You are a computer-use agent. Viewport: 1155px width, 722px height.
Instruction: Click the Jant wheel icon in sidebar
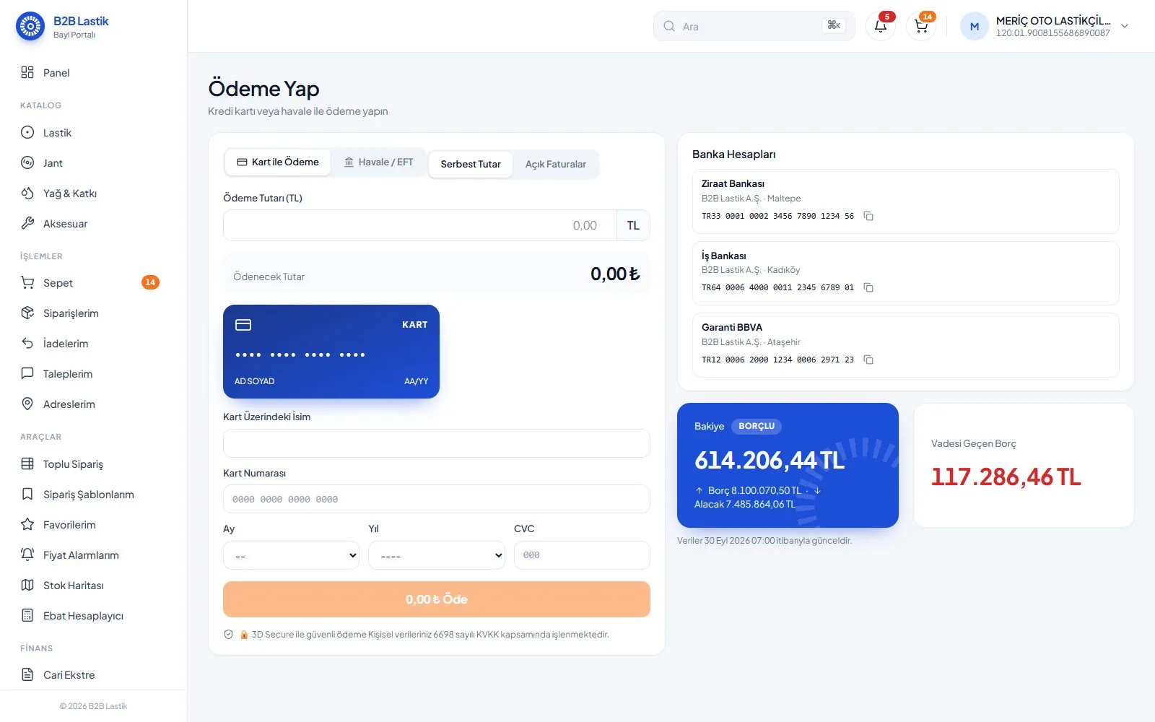pyautogui.click(x=27, y=162)
